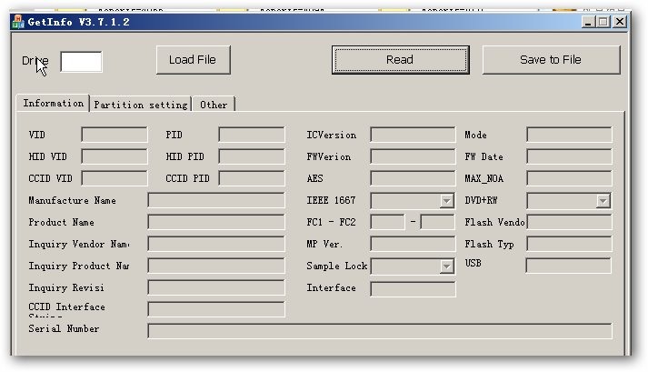Click the Save to File button
Screen dimensions: 648x372
(551, 60)
